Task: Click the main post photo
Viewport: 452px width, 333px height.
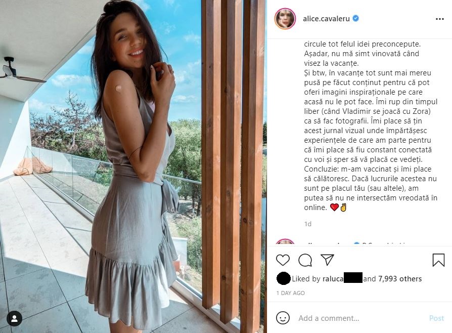Action: point(133,166)
